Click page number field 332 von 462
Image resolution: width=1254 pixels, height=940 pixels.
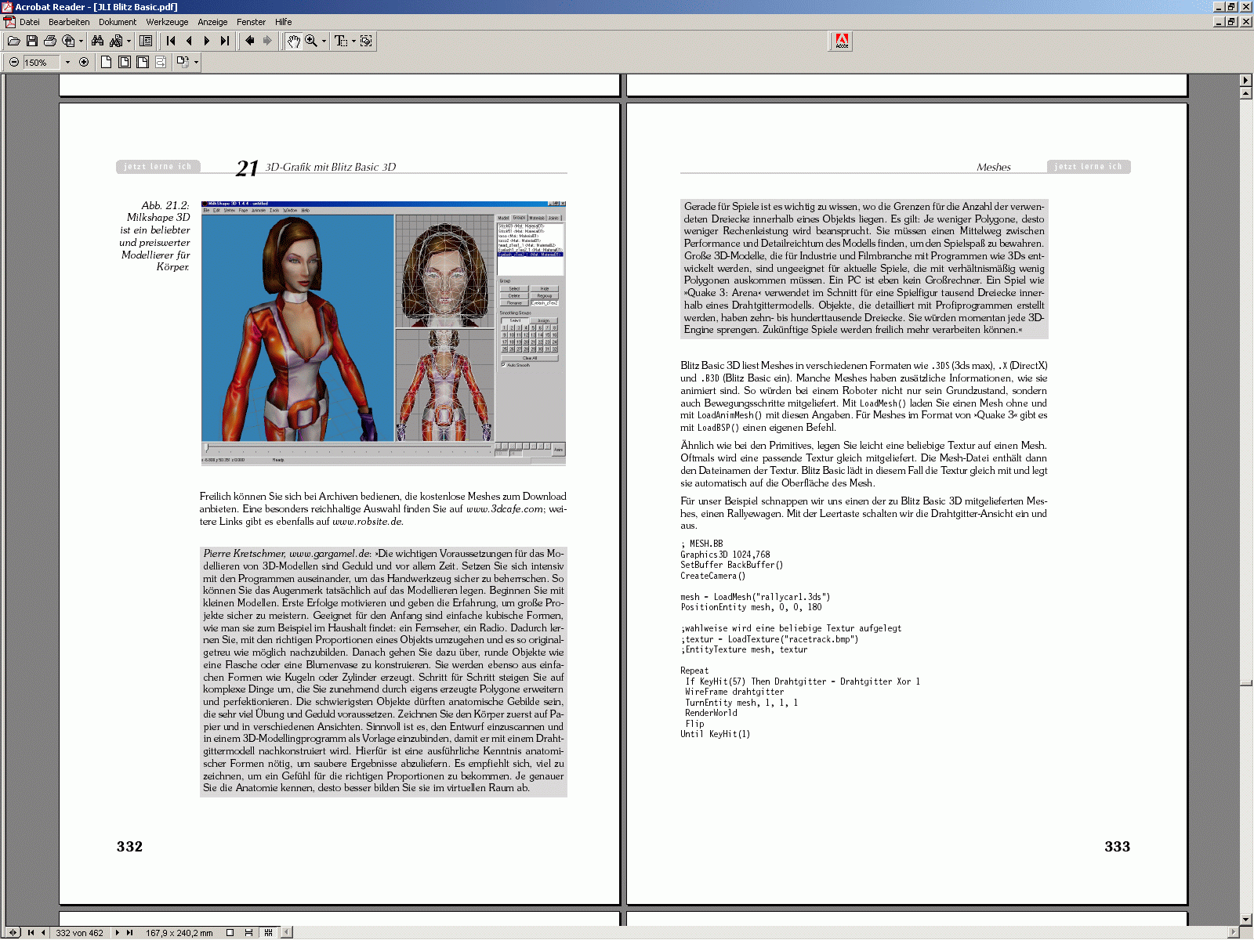[x=79, y=933]
